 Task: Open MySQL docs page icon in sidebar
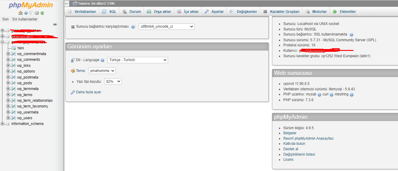[31, 13]
